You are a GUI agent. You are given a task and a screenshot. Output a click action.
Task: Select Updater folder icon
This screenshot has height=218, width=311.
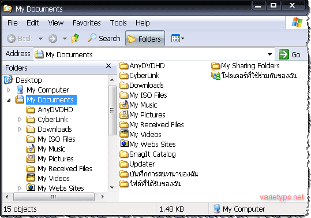coord(124,164)
